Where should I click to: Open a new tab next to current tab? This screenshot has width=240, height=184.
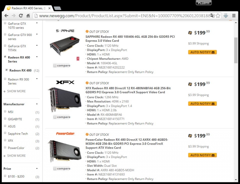pos(57,8)
